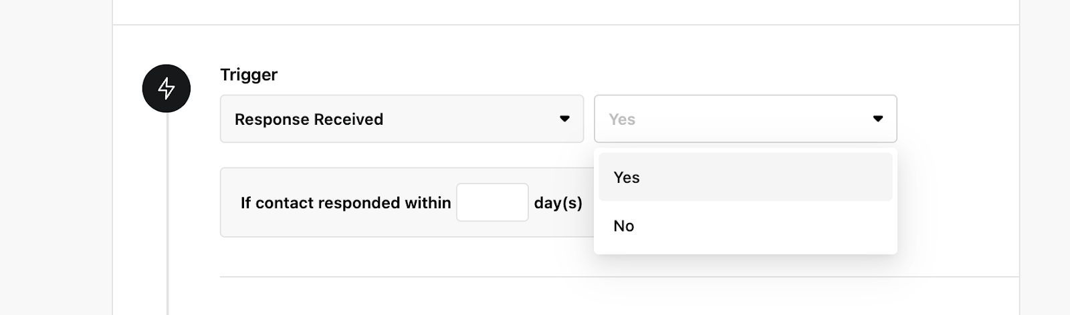Click the caret arrow in the Yes combo box

pos(878,119)
